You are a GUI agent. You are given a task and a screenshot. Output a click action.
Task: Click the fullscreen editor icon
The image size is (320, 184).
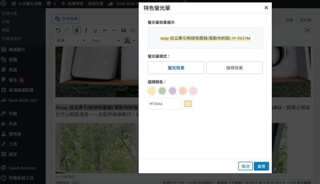(307, 30)
